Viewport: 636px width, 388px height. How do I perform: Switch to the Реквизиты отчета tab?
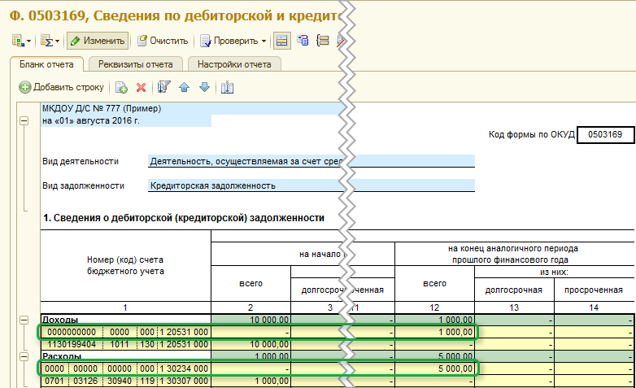(135, 64)
